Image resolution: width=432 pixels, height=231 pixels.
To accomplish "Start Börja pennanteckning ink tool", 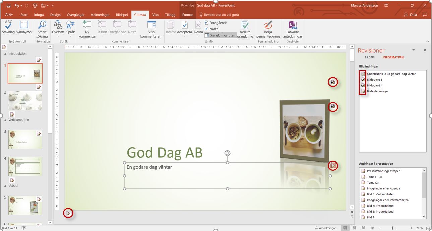I will coord(268,29).
